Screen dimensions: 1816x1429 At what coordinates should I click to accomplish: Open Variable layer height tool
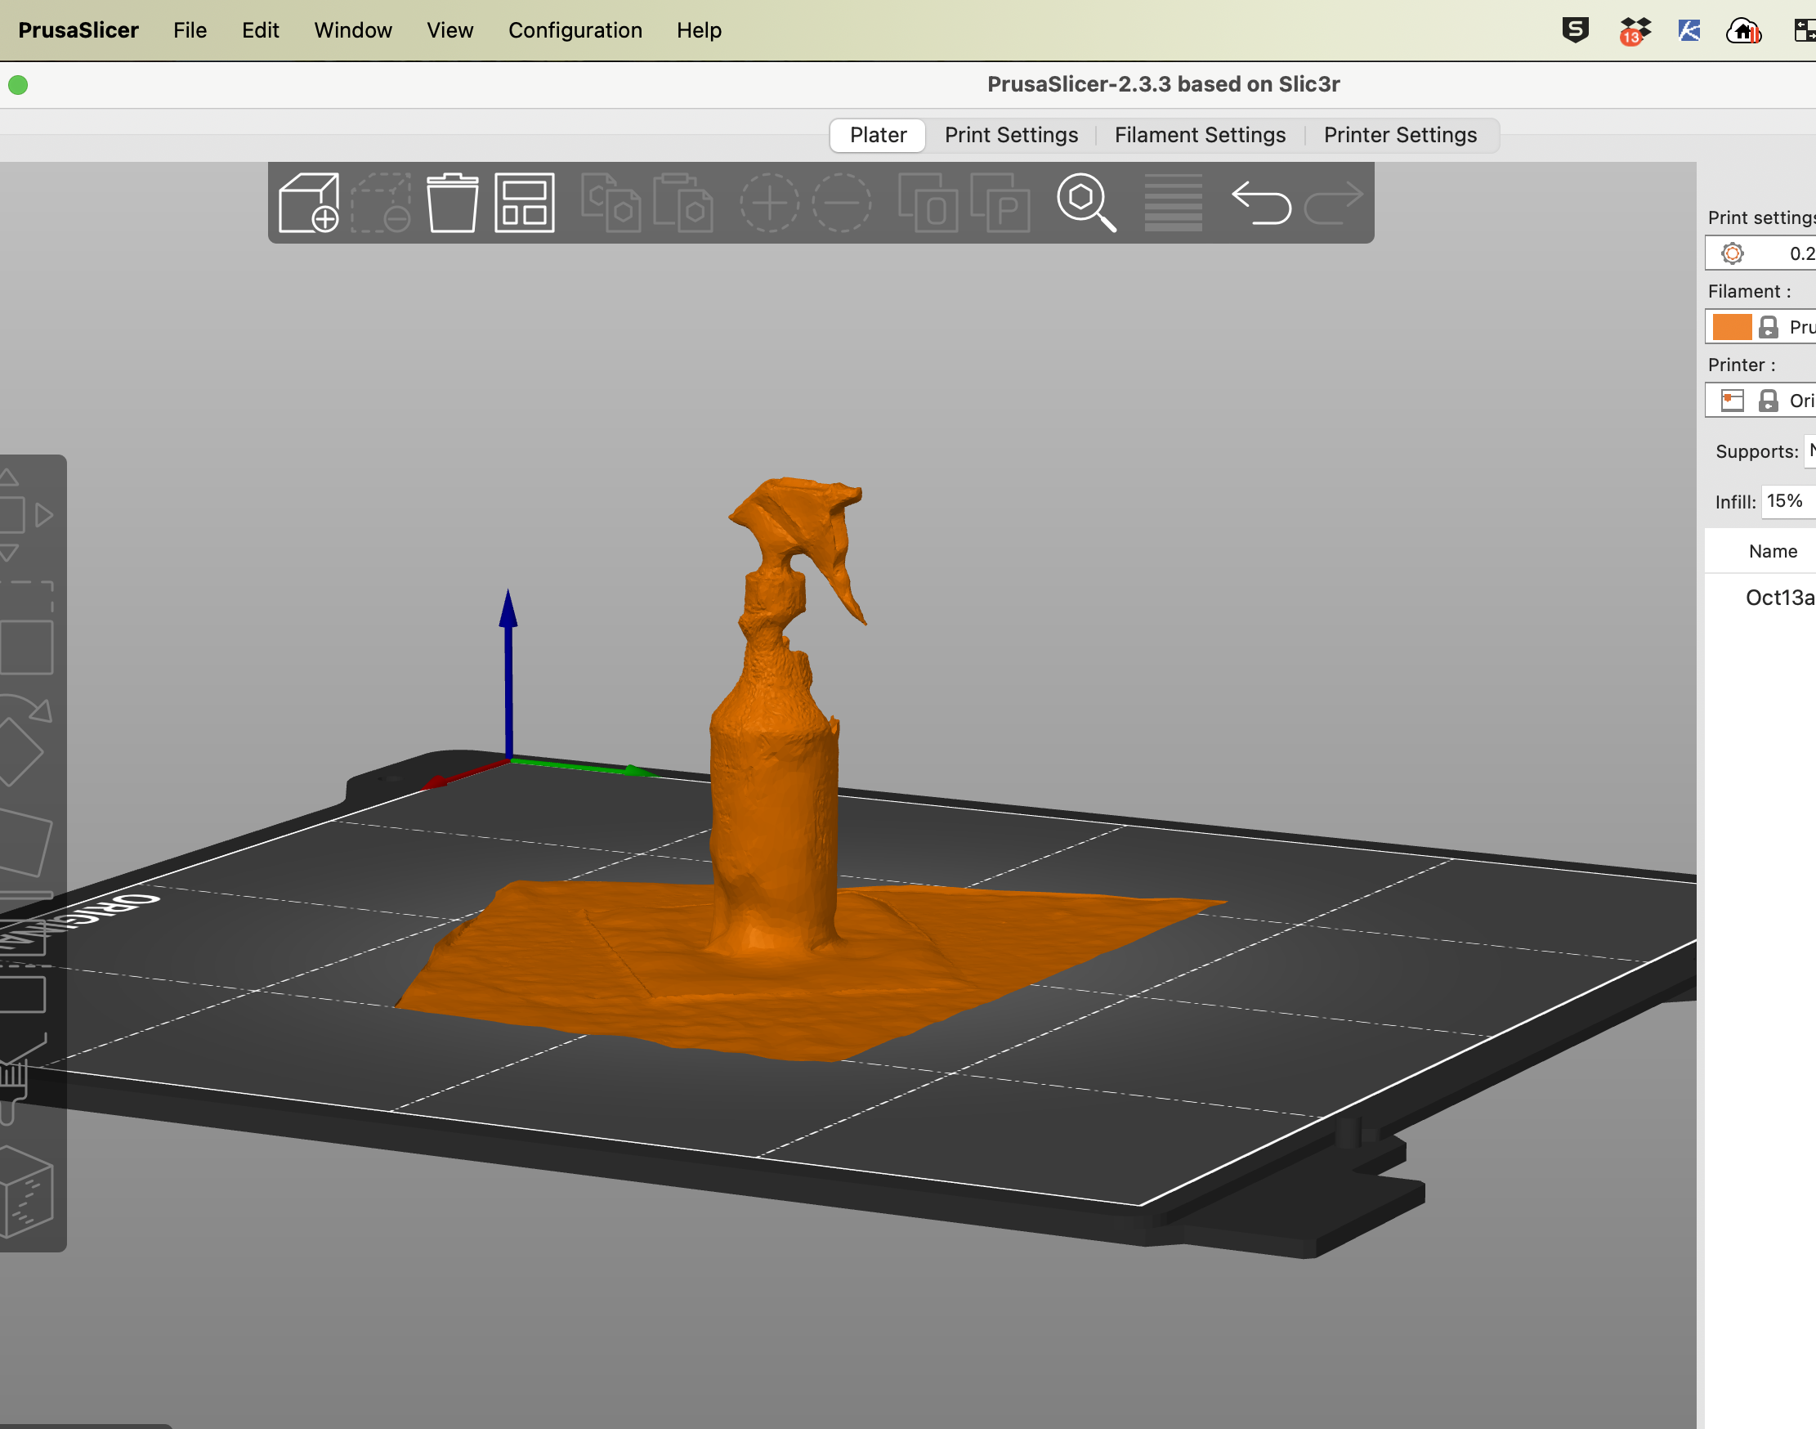pyautogui.click(x=1173, y=203)
